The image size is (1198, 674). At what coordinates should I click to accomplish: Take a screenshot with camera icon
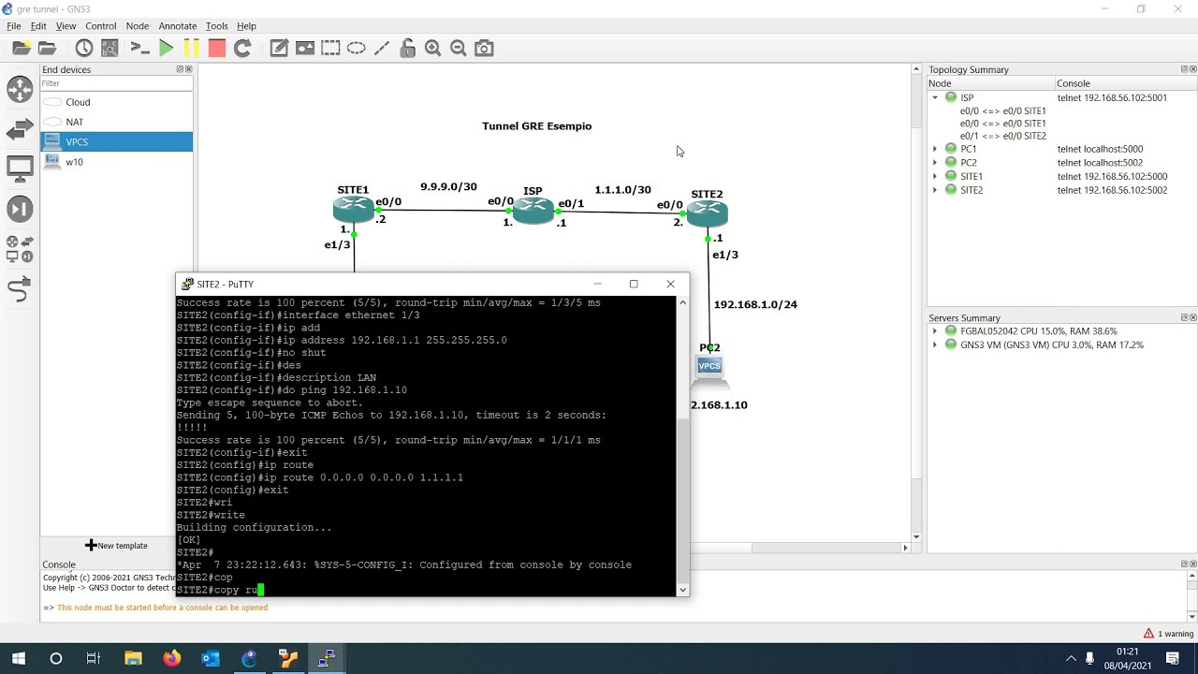pyautogui.click(x=484, y=48)
